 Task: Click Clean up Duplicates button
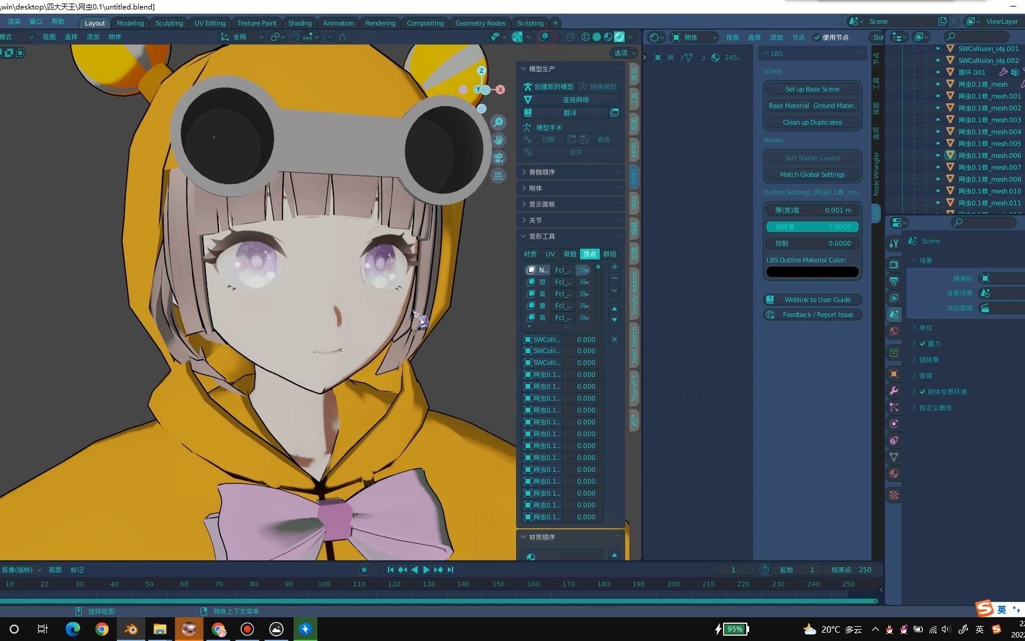(812, 122)
